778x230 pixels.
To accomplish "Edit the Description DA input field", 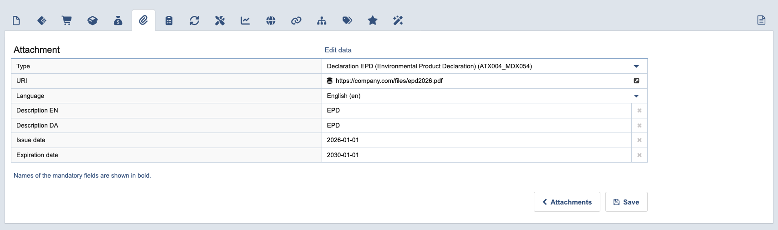I will [x=476, y=125].
